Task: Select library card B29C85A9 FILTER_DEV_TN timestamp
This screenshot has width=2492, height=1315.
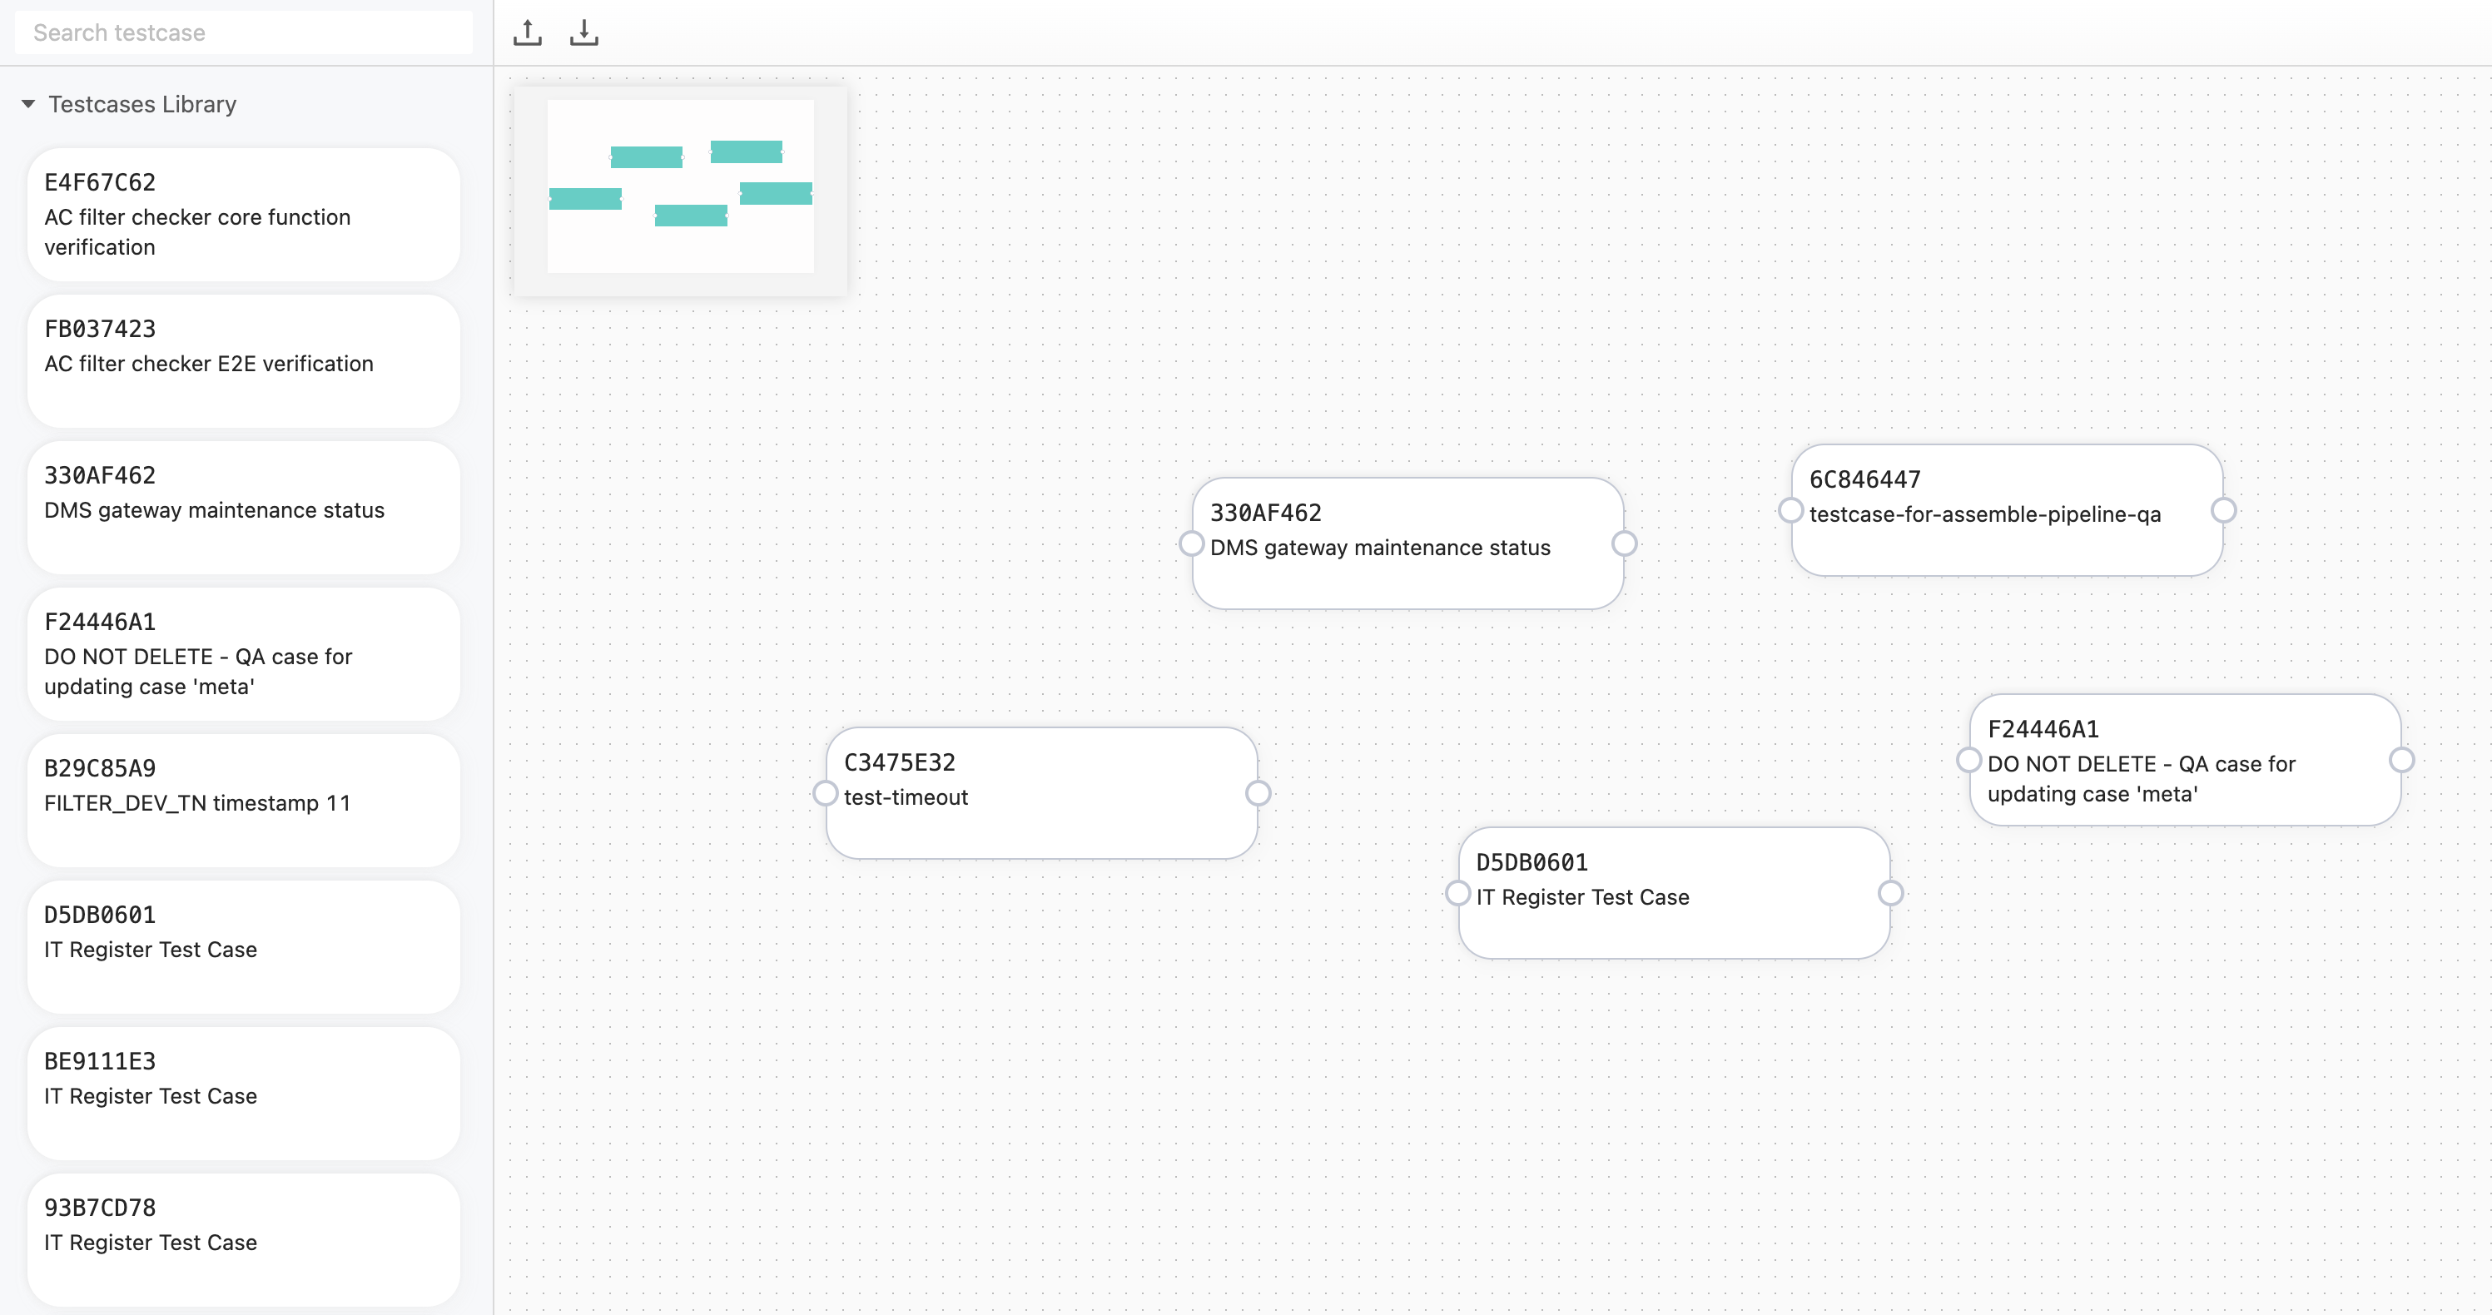Action: pos(244,801)
